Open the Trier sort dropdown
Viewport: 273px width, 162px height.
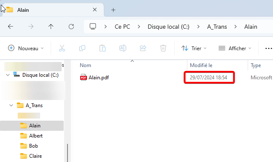coord(194,48)
